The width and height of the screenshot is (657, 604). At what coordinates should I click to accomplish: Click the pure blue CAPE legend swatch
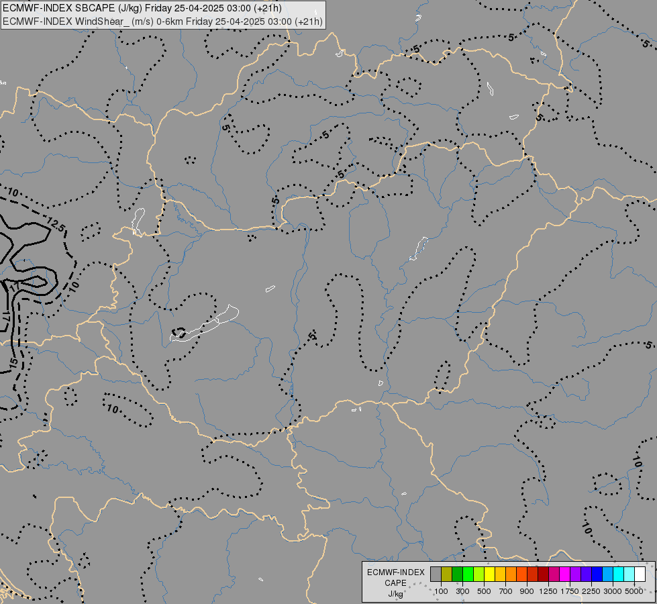click(597, 574)
